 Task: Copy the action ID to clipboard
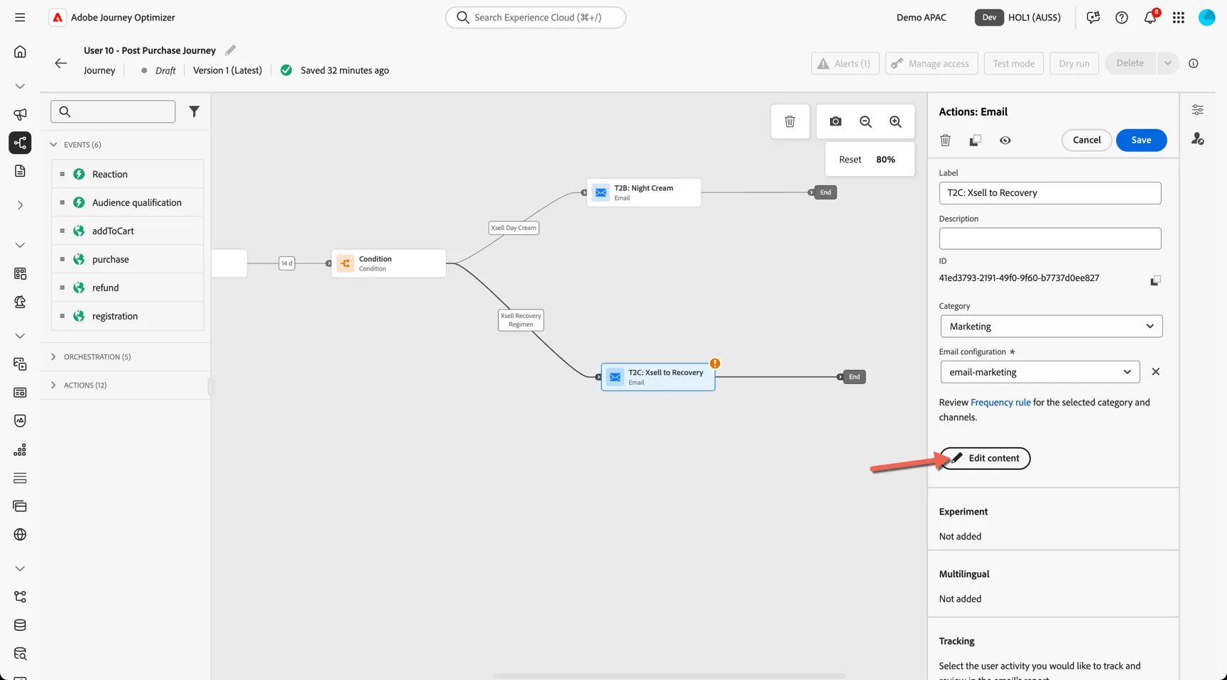click(x=1155, y=280)
